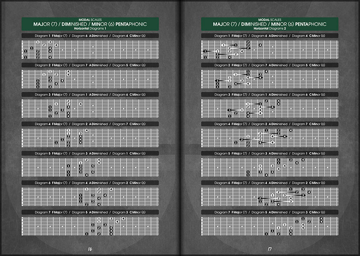
Task: Click "Diagram 2 A Diminished" label on page 17
Action: 270,124
